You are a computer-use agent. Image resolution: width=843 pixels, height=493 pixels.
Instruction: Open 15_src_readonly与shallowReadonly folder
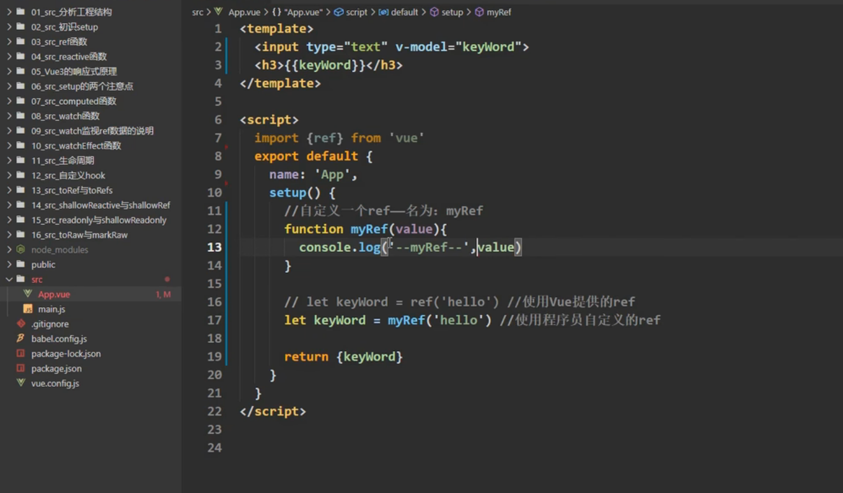point(99,219)
